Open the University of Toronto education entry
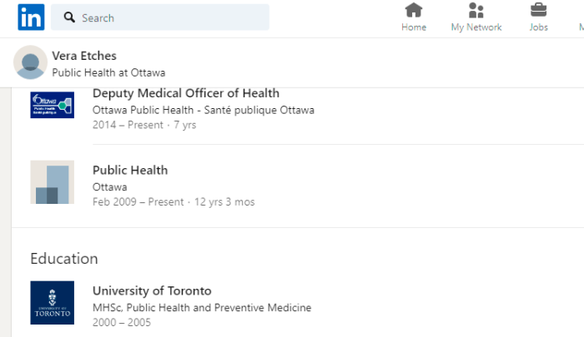 tap(152, 290)
